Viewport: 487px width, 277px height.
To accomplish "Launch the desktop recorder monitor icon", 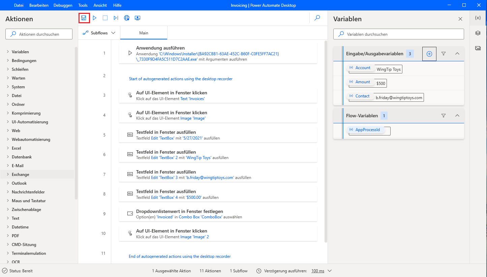I will (x=138, y=18).
